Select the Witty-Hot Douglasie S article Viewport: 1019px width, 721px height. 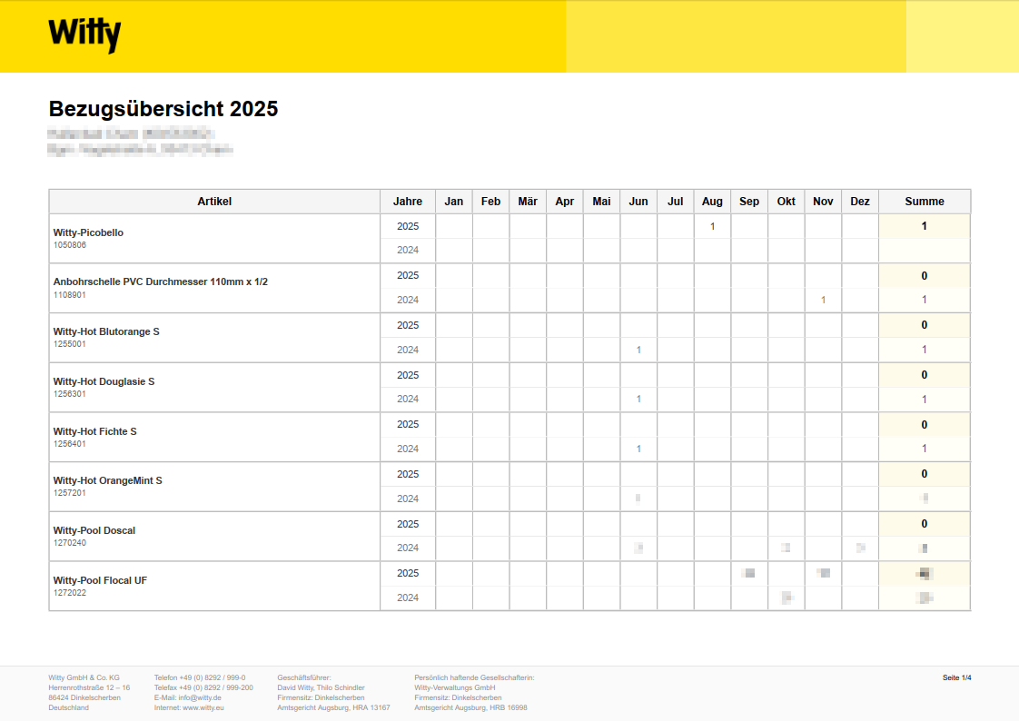click(104, 381)
